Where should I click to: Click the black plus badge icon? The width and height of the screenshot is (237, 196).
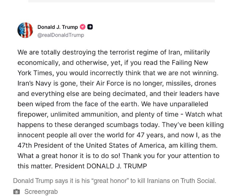tap(90, 27)
